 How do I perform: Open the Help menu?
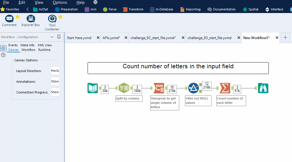tap(80, 2)
